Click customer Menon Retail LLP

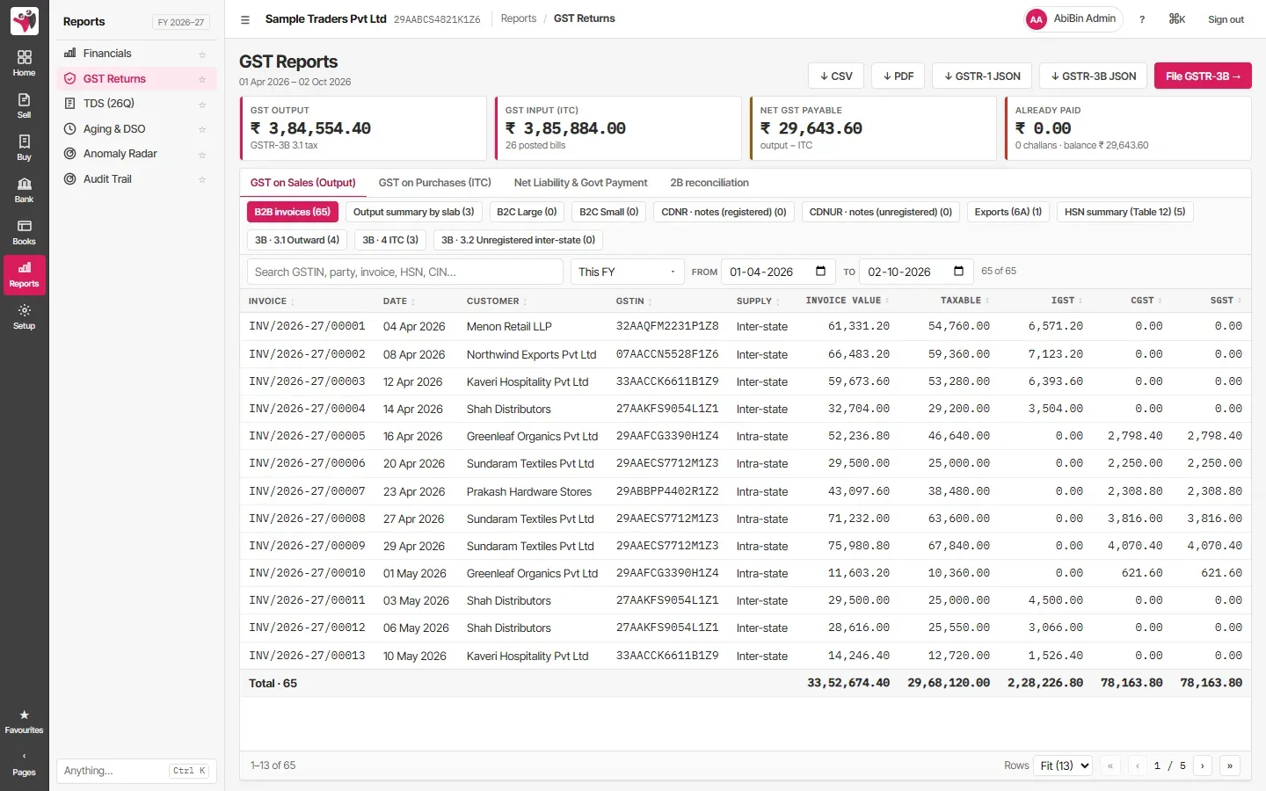coord(509,326)
